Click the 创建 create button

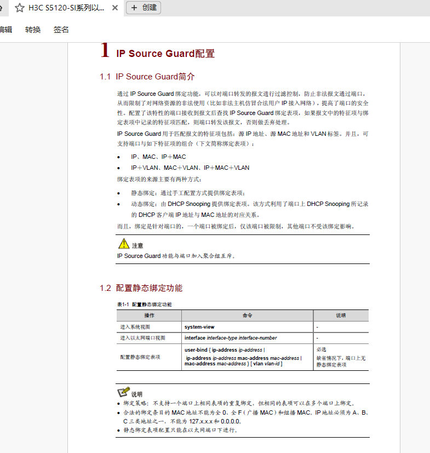point(144,8)
